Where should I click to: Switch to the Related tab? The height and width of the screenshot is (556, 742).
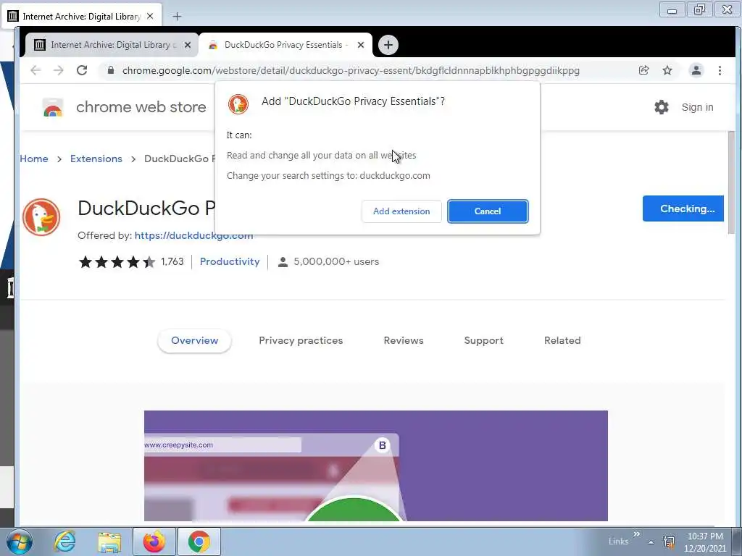coord(562,340)
